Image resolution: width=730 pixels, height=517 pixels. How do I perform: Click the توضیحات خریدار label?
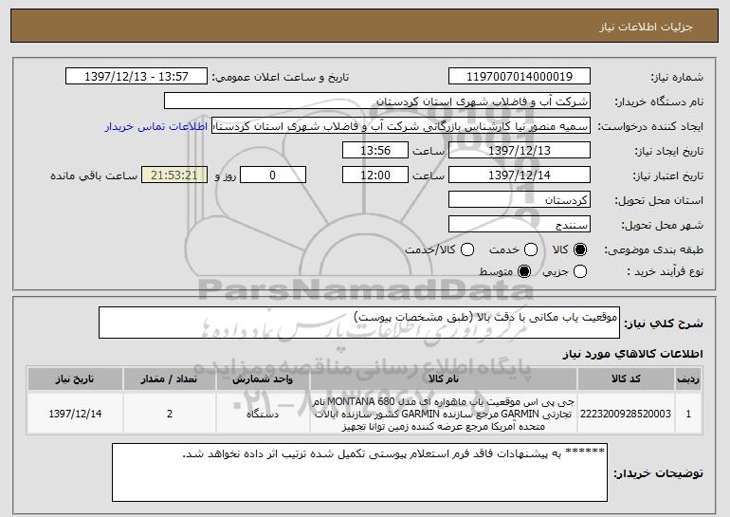(x=658, y=473)
